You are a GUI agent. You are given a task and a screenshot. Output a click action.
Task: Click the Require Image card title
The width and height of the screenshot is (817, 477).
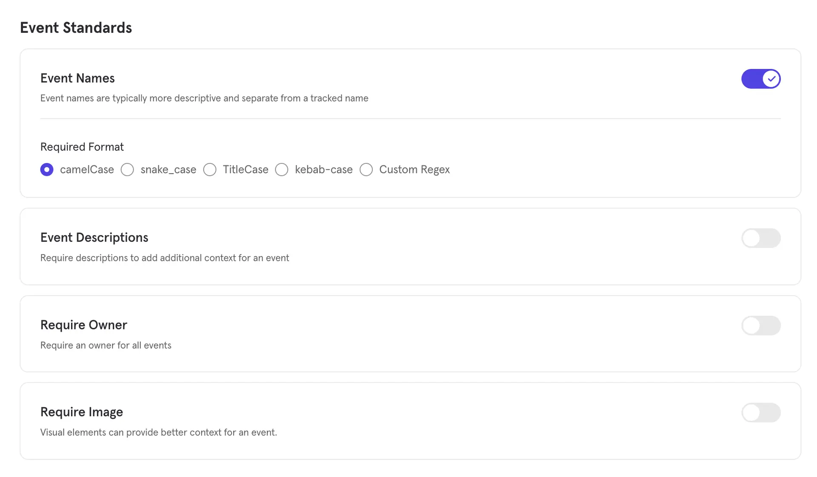(81, 412)
